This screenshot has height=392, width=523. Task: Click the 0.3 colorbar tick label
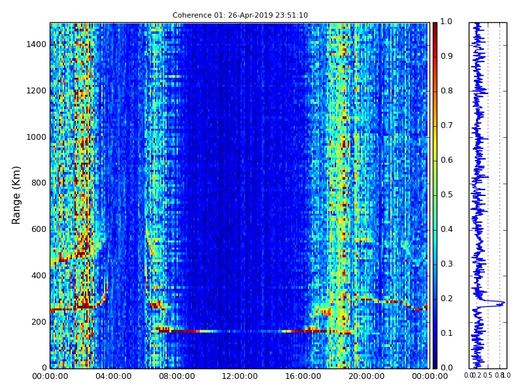point(447,264)
